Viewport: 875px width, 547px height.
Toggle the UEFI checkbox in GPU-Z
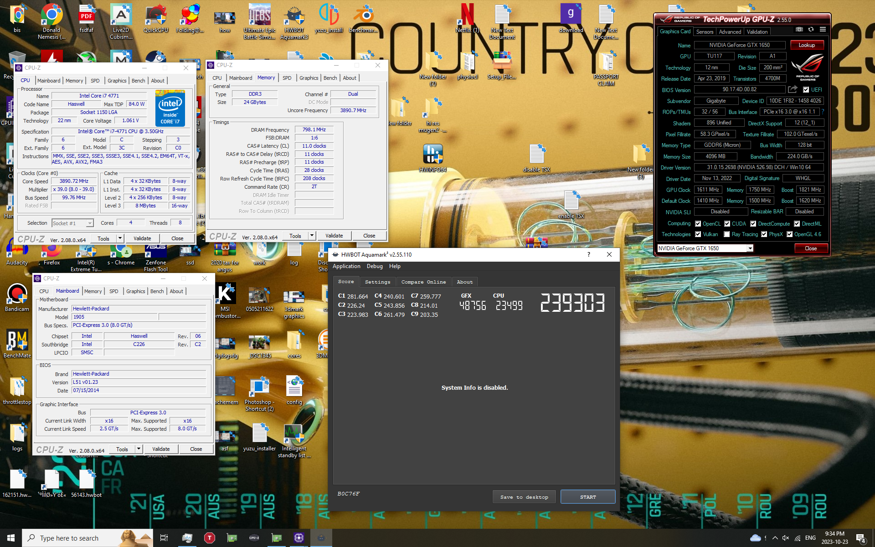point(806,90)
